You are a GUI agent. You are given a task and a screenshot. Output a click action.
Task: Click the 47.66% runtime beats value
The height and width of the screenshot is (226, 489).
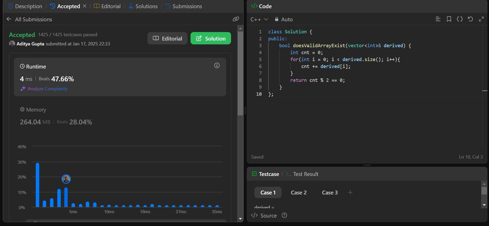pos(62,79)
